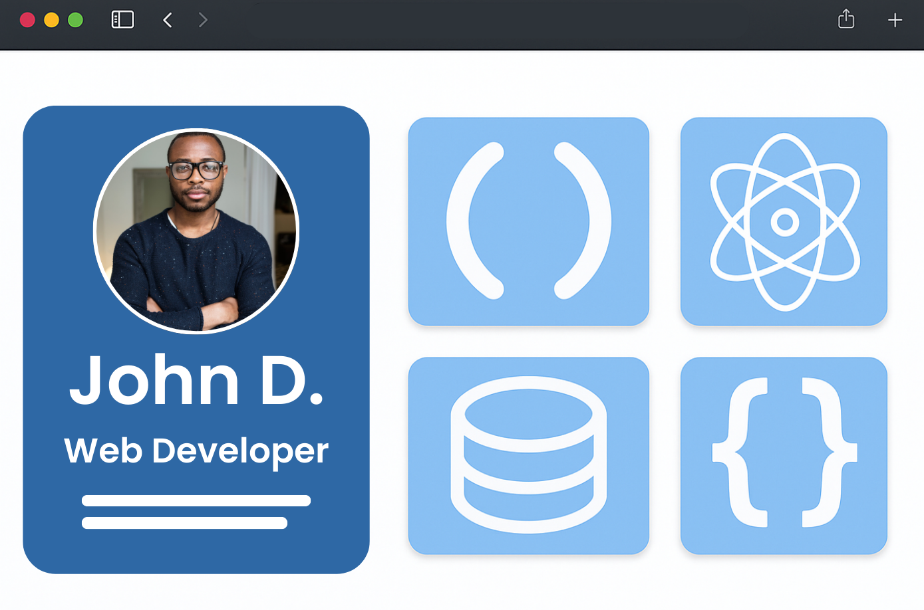Click the grayed-out forward arrow
The height and width of the screenshot is (610, 924).
click(x=203, y=19)
